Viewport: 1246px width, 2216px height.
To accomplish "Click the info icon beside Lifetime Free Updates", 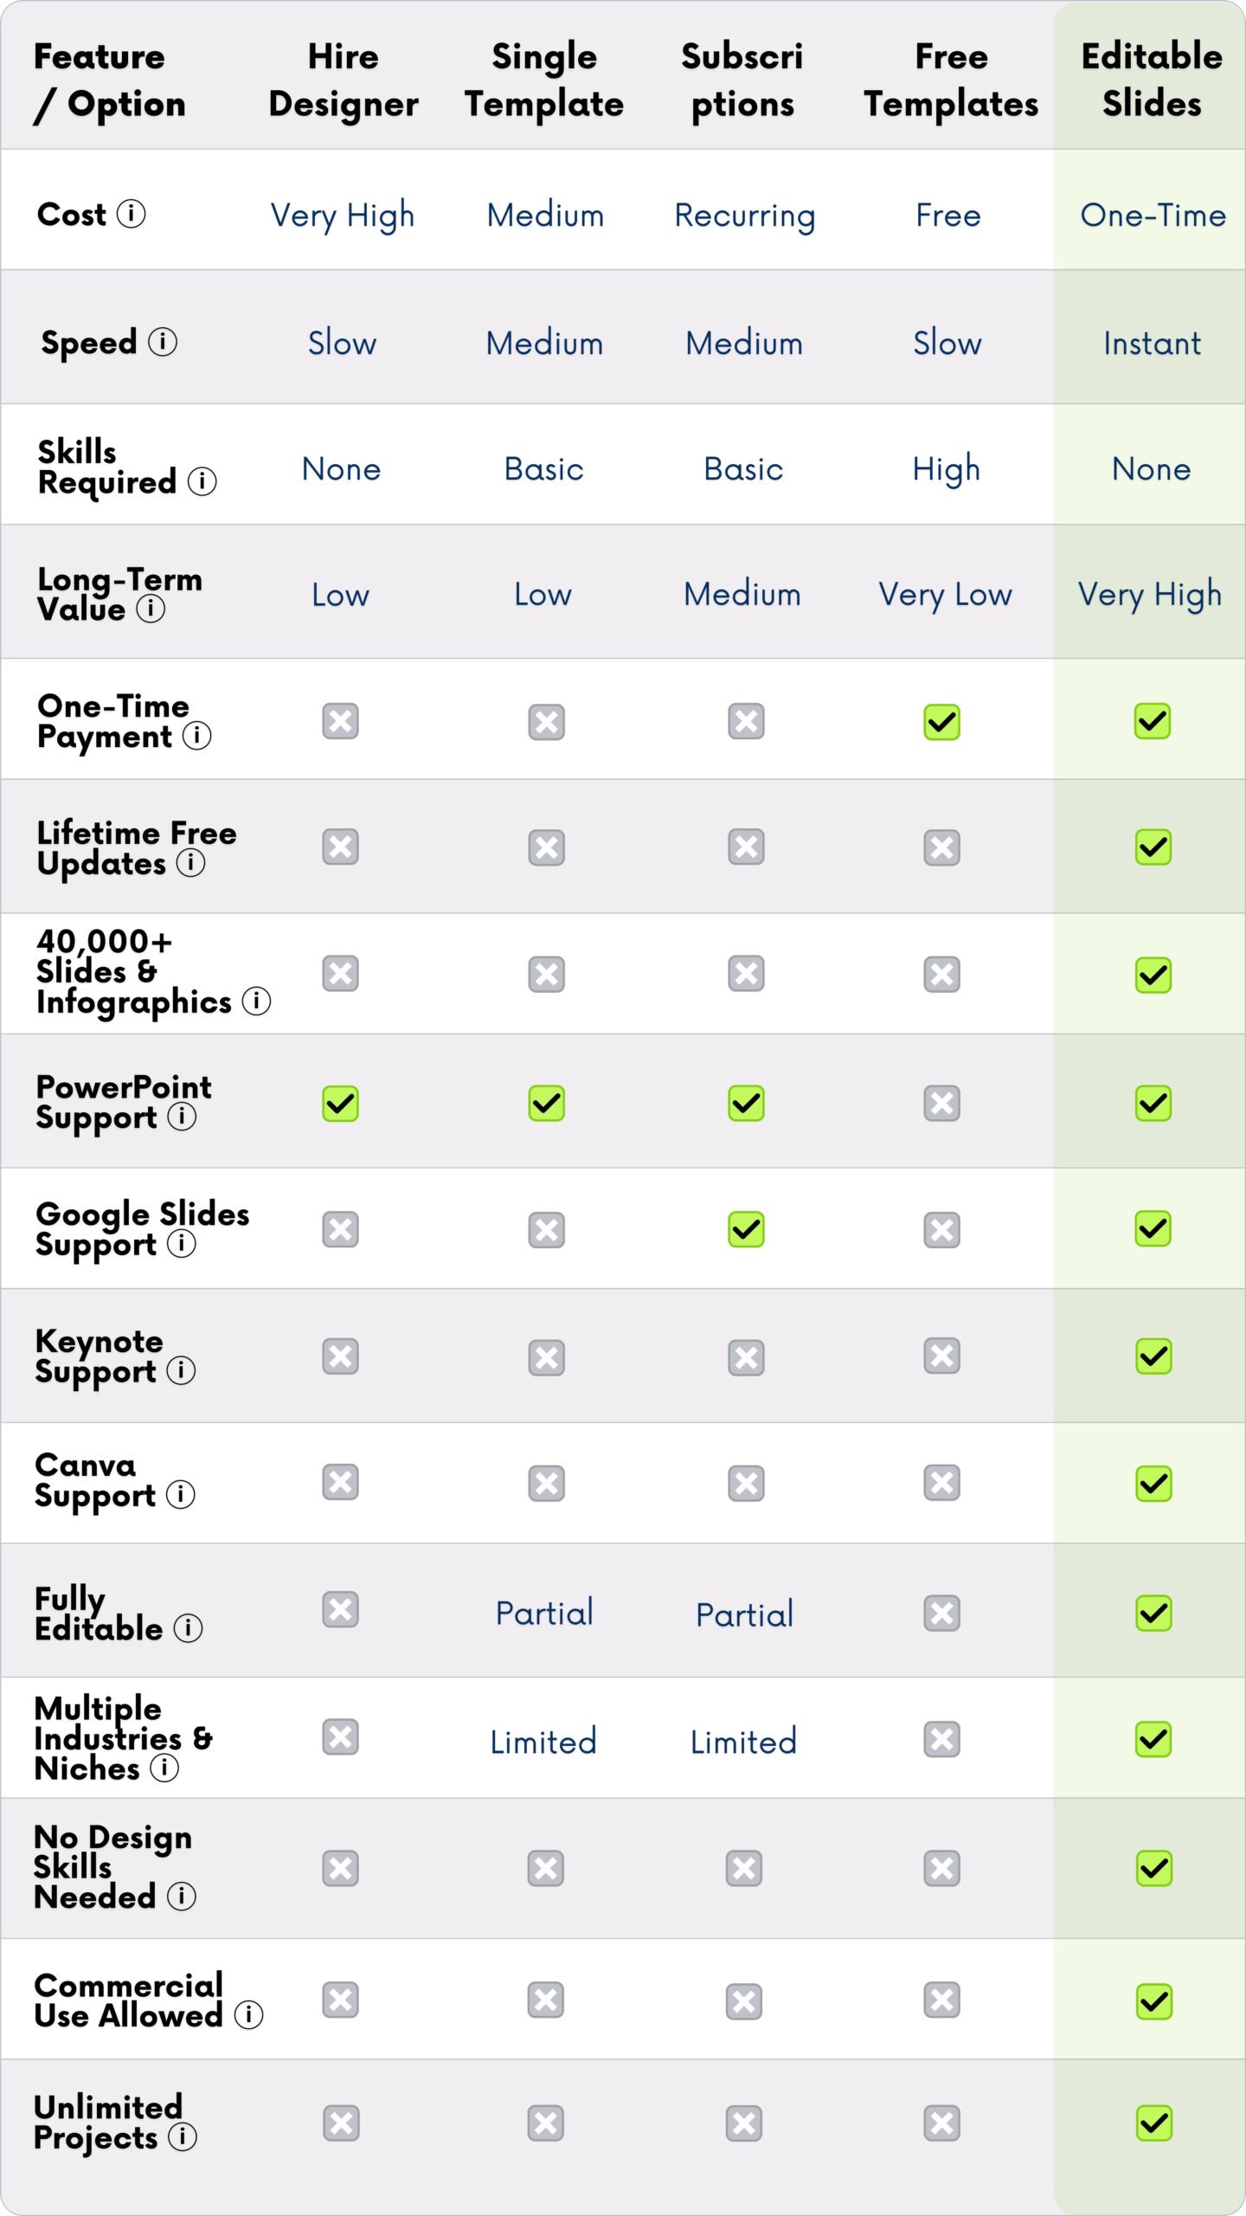I will pos(190,862).
